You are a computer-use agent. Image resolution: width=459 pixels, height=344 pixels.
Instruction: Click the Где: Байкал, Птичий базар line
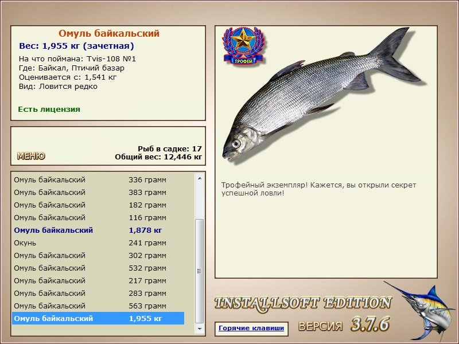click(71, 68)
